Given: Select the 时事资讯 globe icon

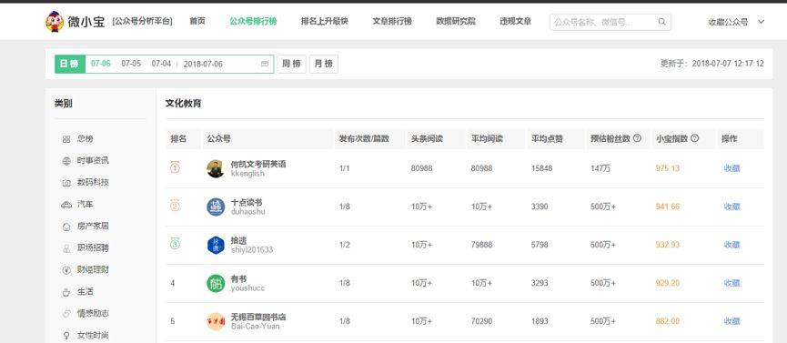Looking at the screenshot, I should click(x=66, y=161).
